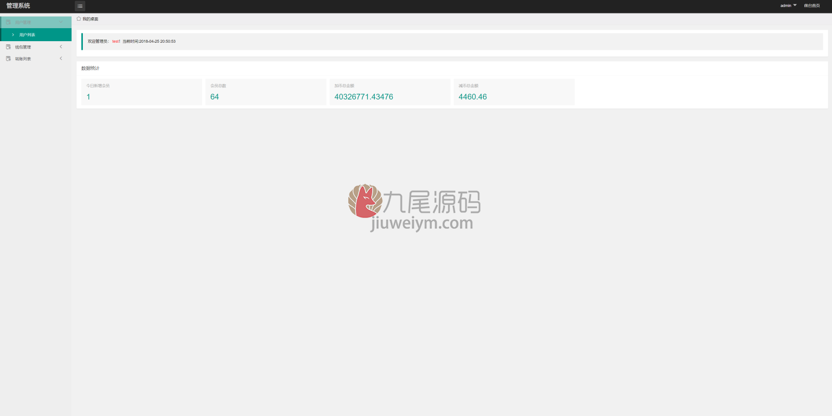This screenshot has width=832, height=416.
Task: Click the arrow icon before 用户列表
Action: point(13,35)
